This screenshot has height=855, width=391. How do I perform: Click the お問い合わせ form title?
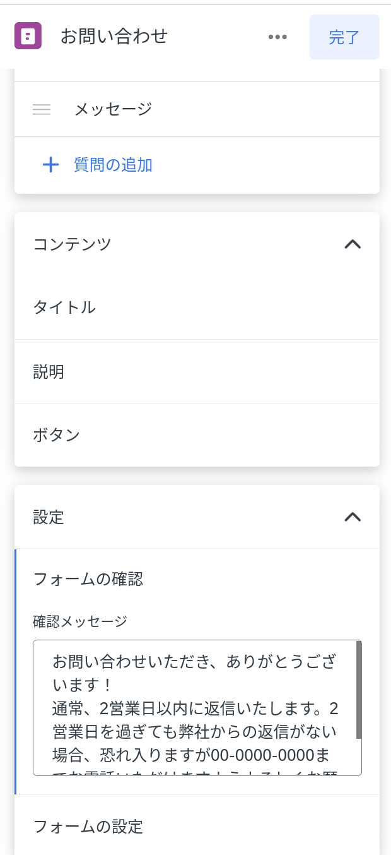coord(114,37)
